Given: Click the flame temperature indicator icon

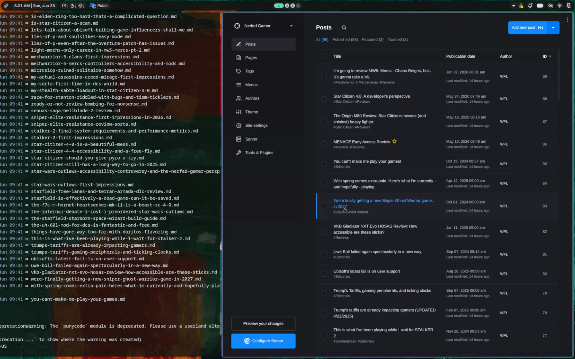Looking at the screenshot, I should click(x=73, y=5).
